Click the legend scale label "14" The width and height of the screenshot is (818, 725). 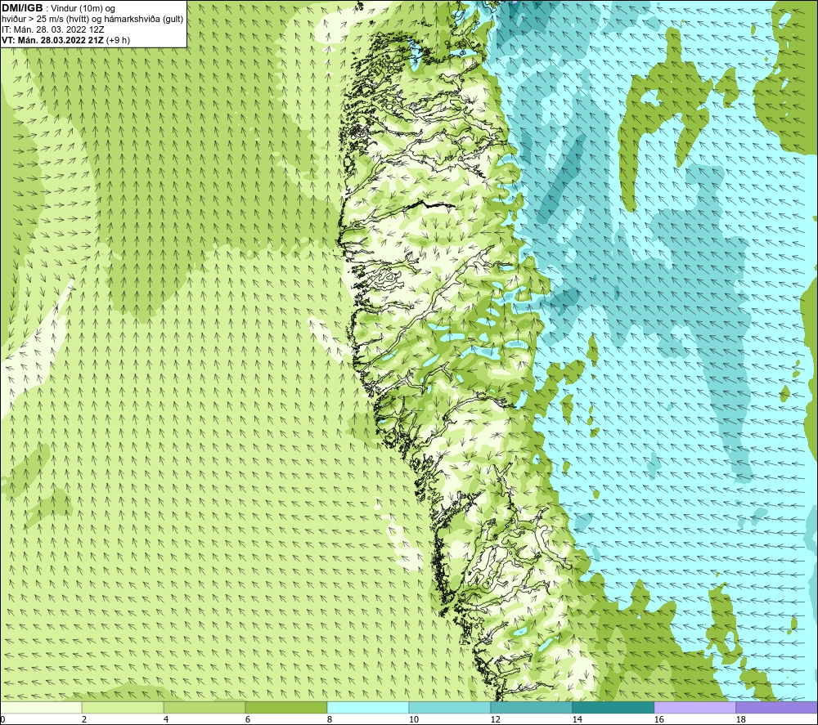577,719
